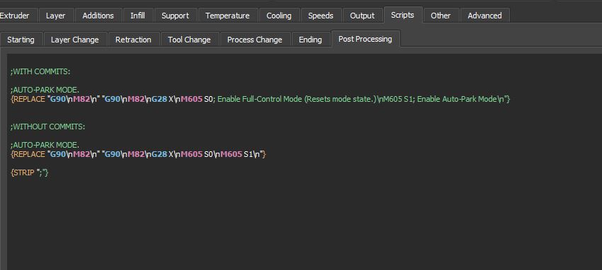Viewport: 602px width, 270px height.
Task: Select the Layer Change script sub-tab
Action: 75,40
